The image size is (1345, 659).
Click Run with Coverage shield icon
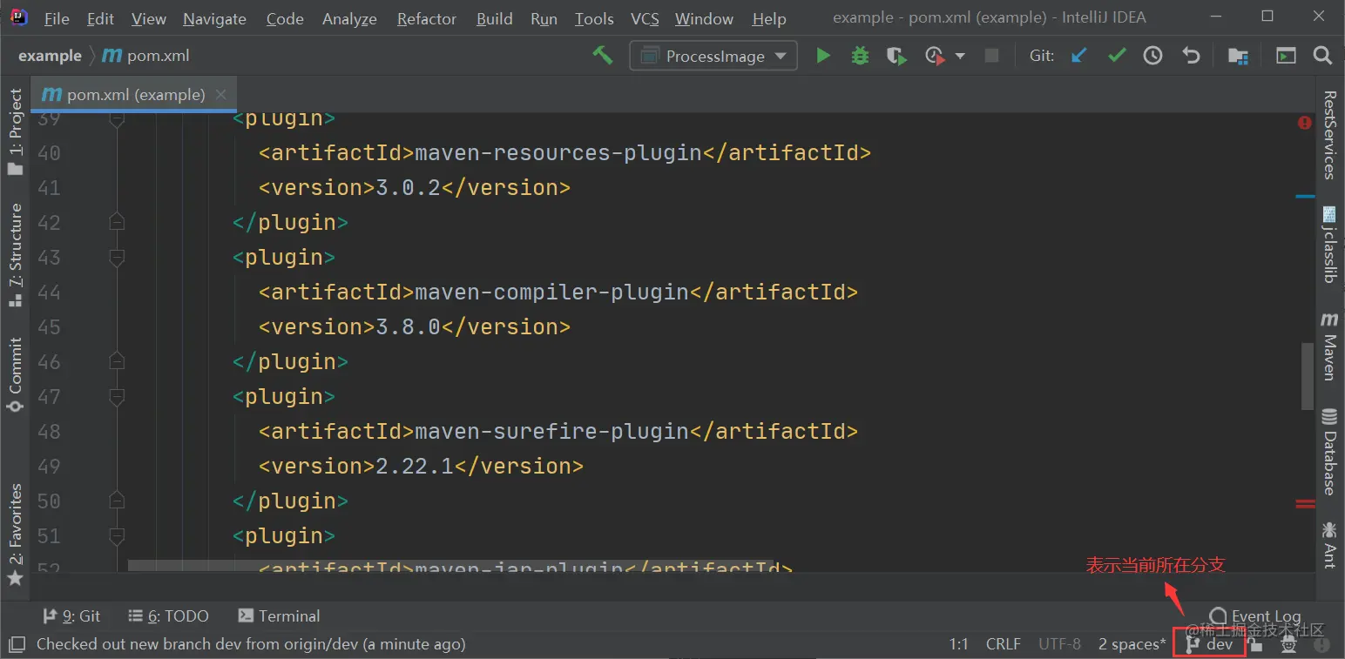point(896,56)
